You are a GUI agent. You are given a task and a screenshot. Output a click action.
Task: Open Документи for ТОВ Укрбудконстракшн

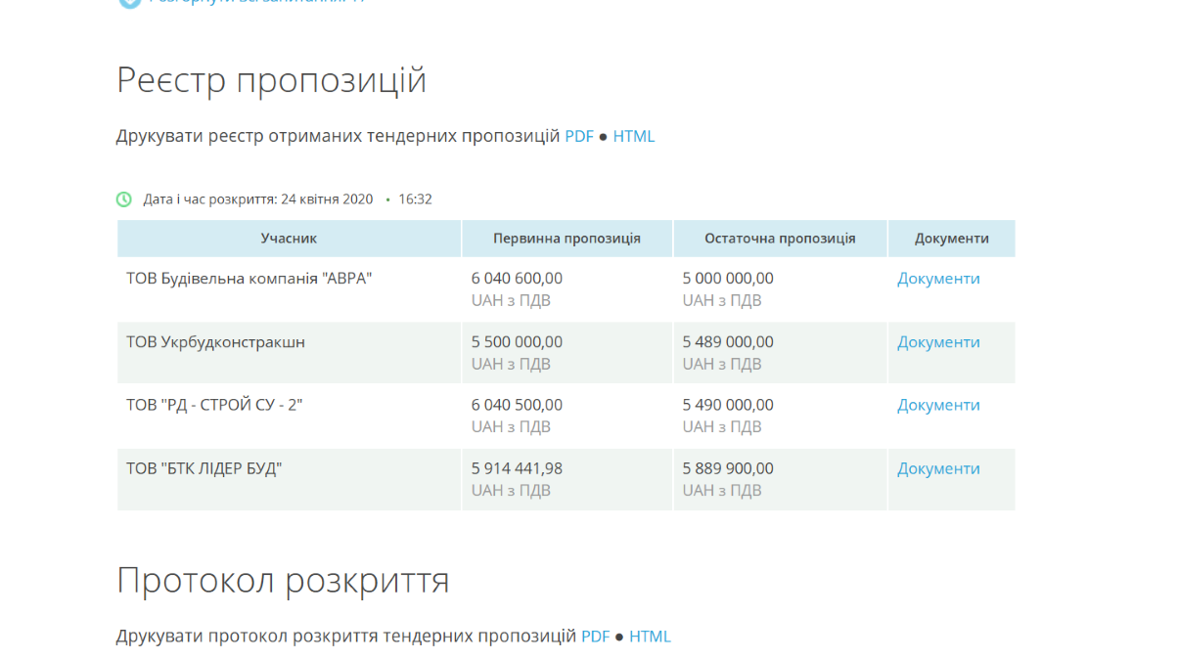tap(938, 342)
